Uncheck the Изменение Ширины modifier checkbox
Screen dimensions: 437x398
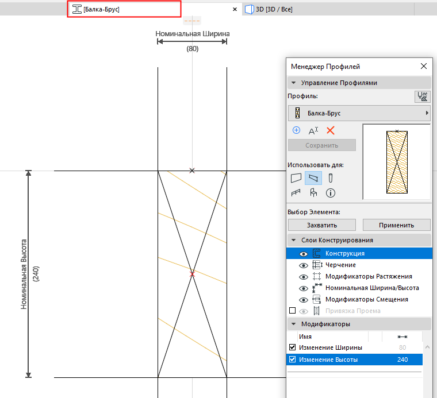pos(293,348)
